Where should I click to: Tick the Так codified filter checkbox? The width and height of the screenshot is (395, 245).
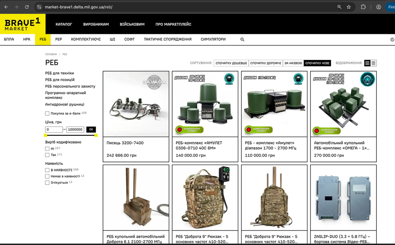click(47, 155)
